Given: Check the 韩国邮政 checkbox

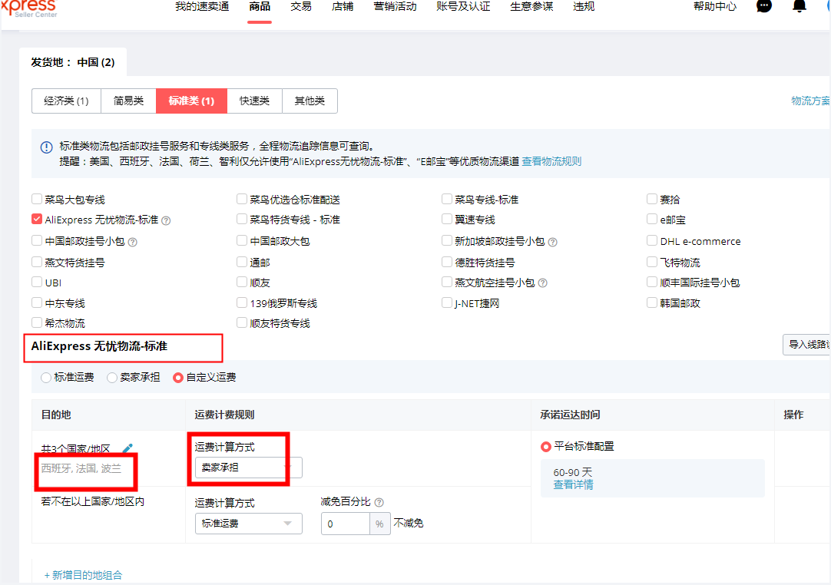Looking at the screenshot, I should [x=652, y=302].
